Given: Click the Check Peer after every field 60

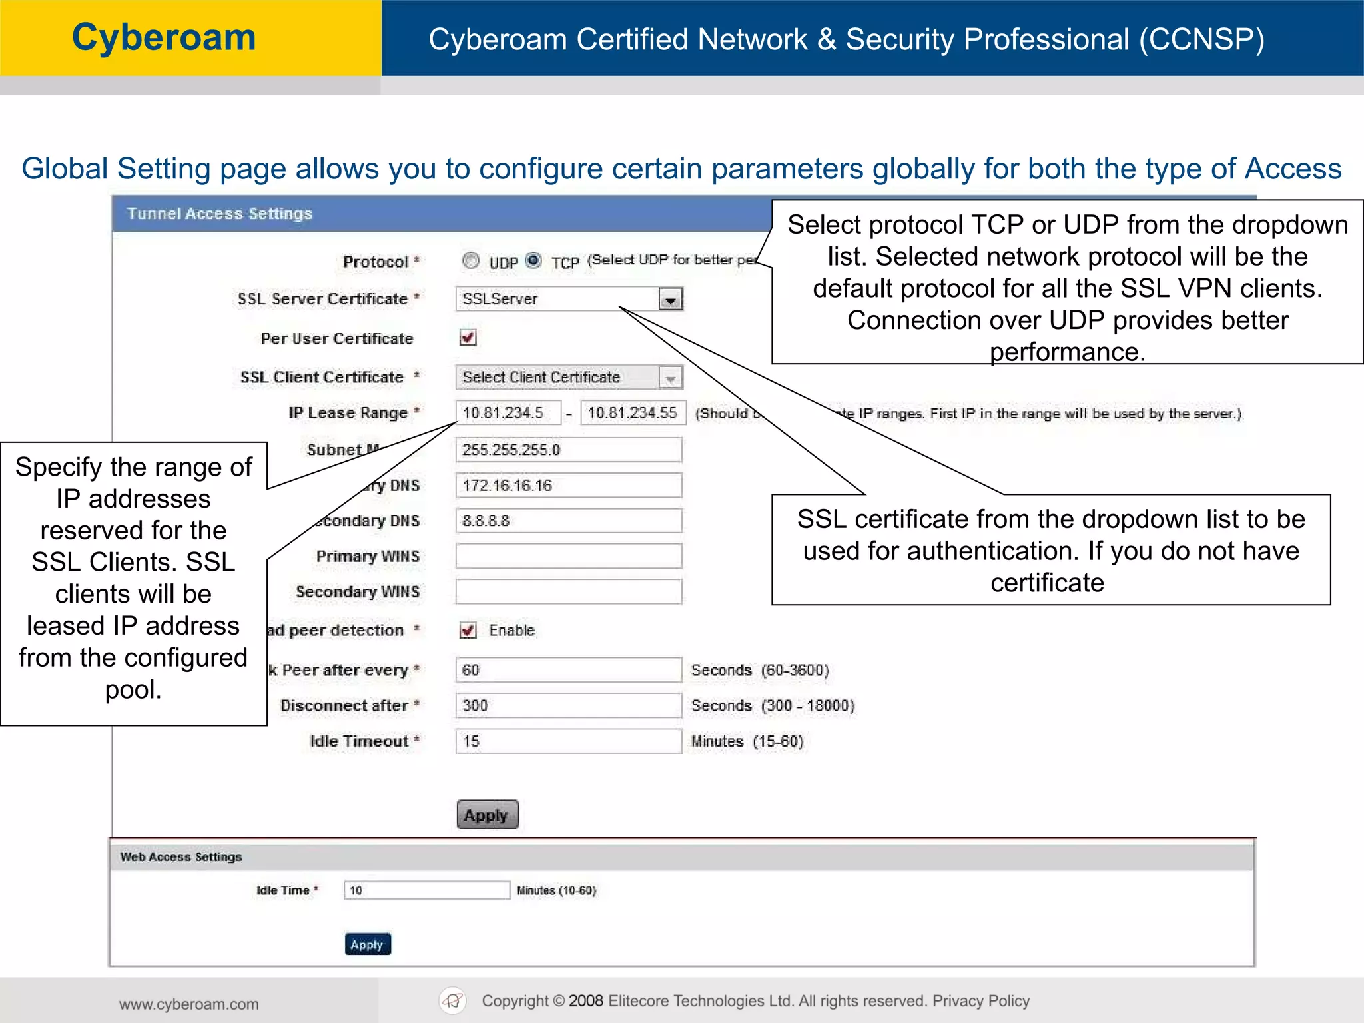Looking at the screenshot, I should (x=569, y=670).
